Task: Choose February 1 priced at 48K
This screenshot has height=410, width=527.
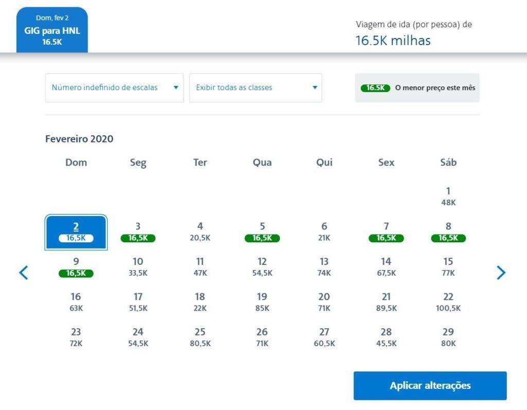Action: click(x=448, y=197)
